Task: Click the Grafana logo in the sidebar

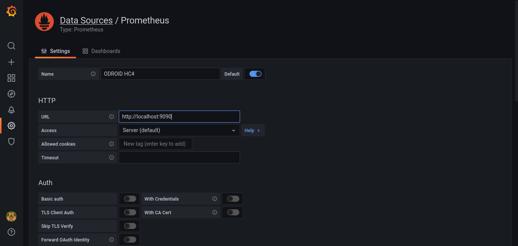Action: pos(11,11)
